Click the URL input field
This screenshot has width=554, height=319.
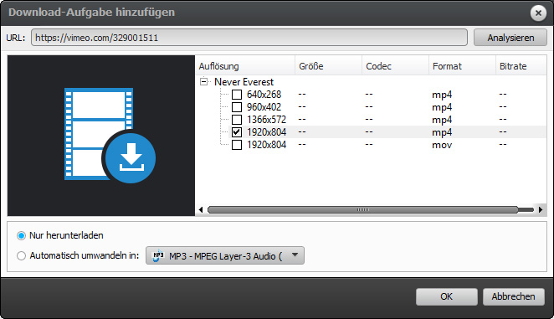[249, 38]
